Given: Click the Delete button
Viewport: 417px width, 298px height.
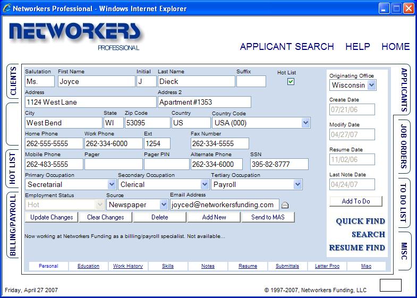Looking at the screenshot, I should (159, 217).
